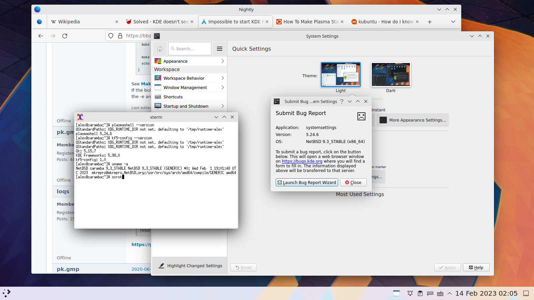This screenshot has width=534, height=300.
Task: Go forward in Nightly browser
Action: (x=53, y=36)
